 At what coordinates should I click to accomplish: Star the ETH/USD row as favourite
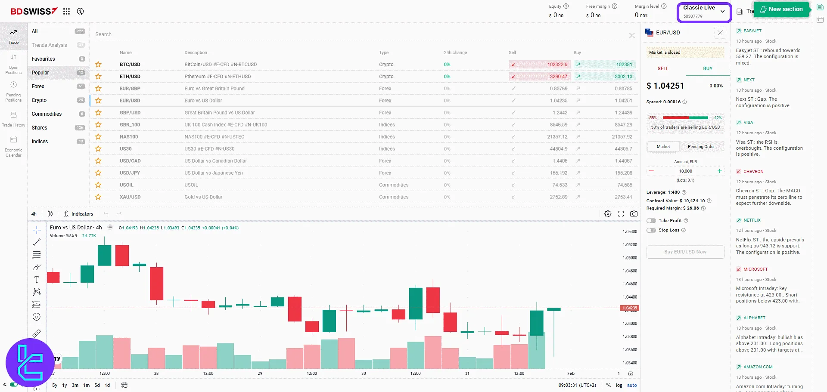pyautogui.click(x=98, y=77)
